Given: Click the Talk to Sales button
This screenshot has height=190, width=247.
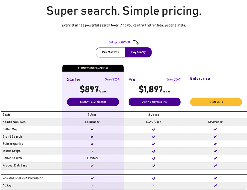Looking at the screenshot, I should point(216,102).
